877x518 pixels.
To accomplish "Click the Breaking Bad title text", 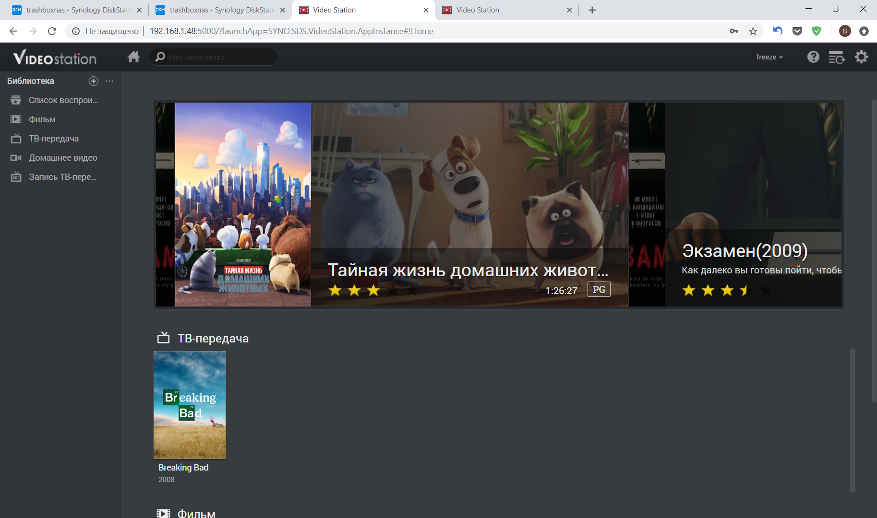I will 183,468.
